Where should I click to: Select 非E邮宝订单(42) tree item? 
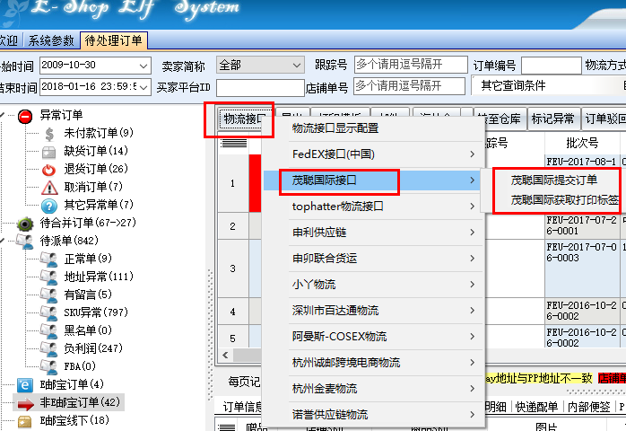click(x=80, y=402)
